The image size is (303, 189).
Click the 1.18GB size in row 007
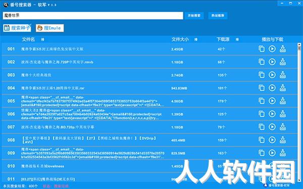click(177, 128)
